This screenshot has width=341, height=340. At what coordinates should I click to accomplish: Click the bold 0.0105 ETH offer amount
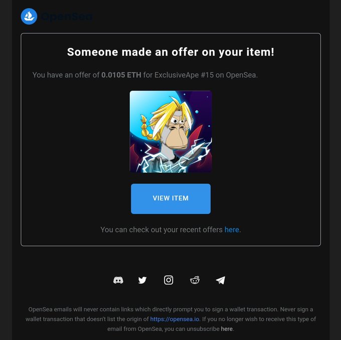click(121, 75)
